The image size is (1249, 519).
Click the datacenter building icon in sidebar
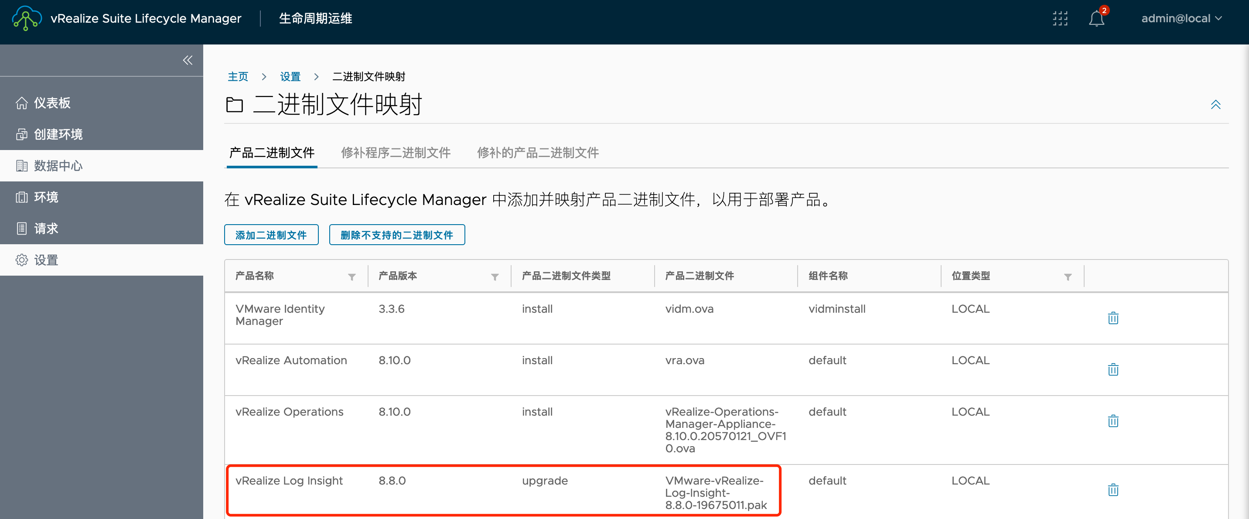coord(21,166)
